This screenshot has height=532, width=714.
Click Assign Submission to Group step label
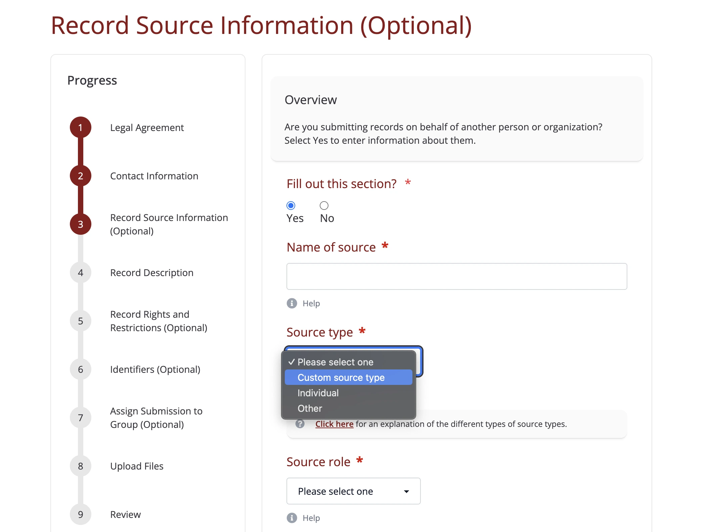click(156, 418)
